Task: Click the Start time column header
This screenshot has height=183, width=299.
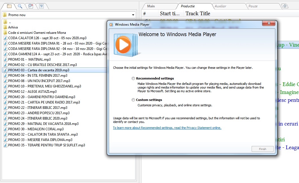Action: (x=170, y=14)
